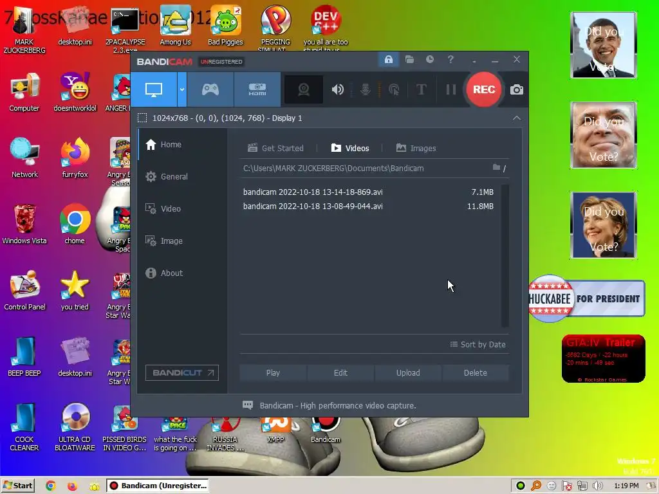Launch Chrome from taskbar quick launch
This screenshot has height=494, width=659.
pos(51,486)
